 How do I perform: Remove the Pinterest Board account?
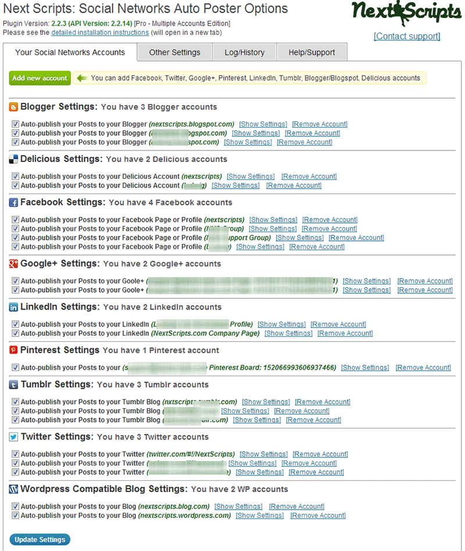tap(424, 368)
